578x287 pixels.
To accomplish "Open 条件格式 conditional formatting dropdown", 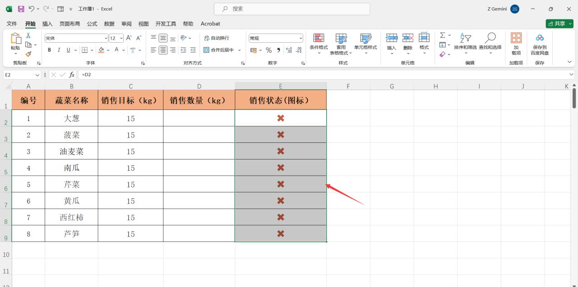I will coord(319,44).
